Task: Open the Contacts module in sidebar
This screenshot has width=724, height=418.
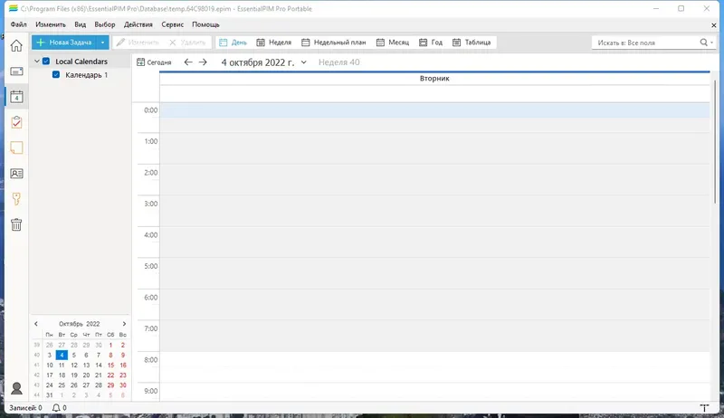Action: pyautogui.click(x=16, y=174)
